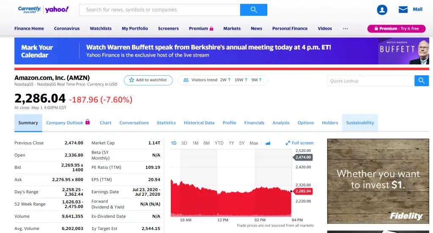
Task: Open the more options ellipsis menu
Action: [x=345, y=28]
